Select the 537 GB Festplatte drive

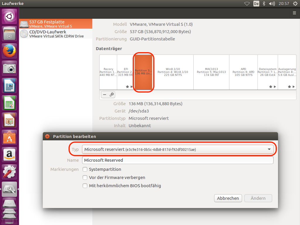point(56,24)
